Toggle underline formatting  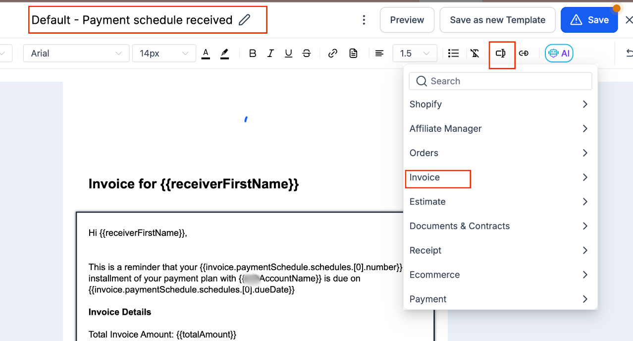288,54
